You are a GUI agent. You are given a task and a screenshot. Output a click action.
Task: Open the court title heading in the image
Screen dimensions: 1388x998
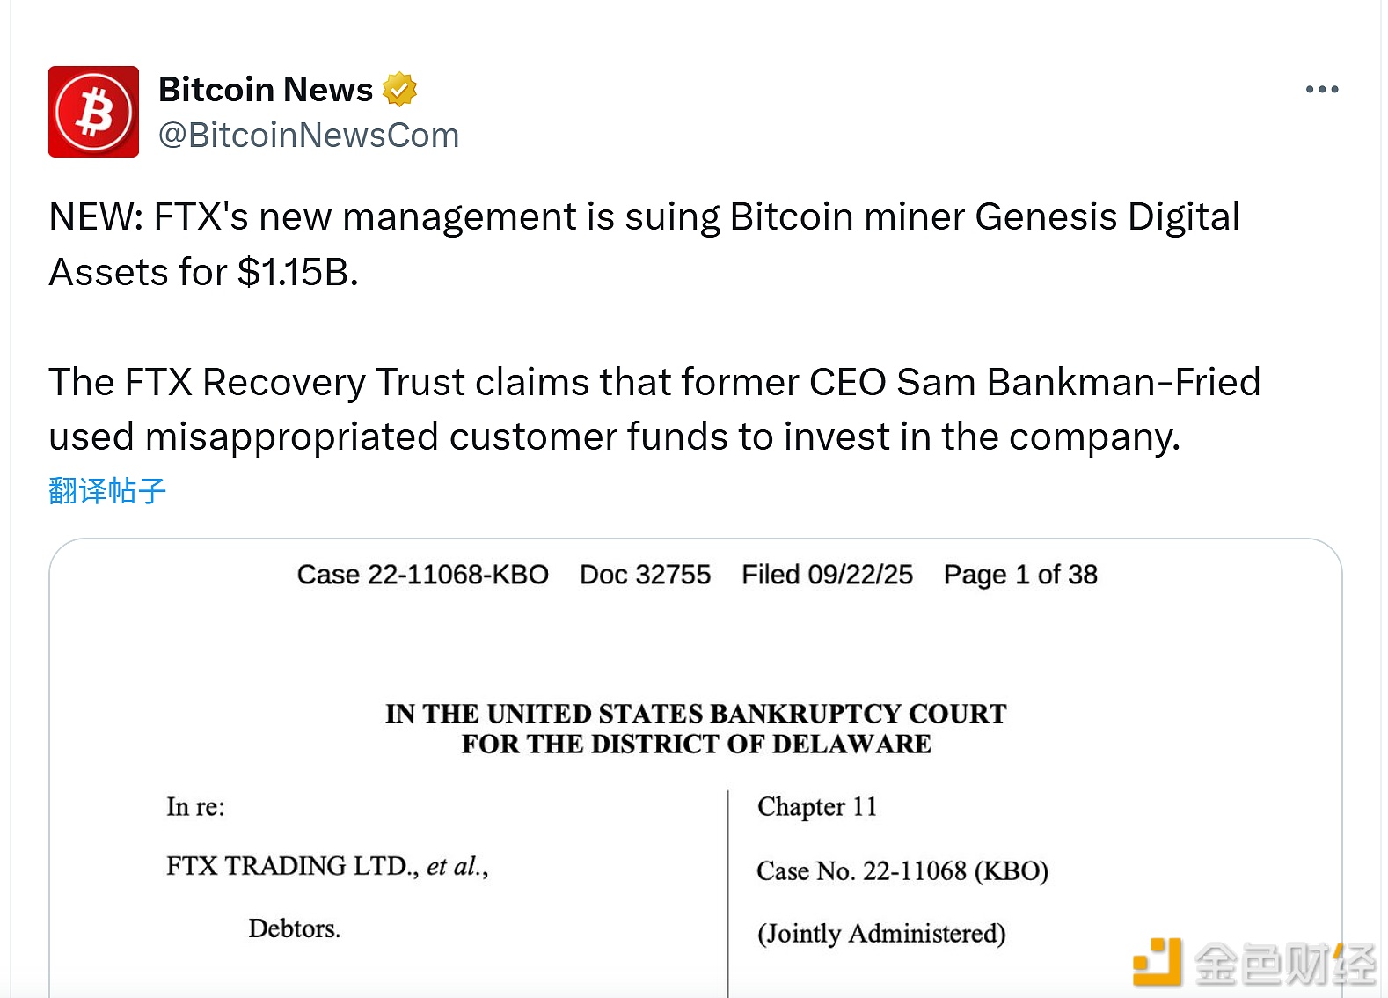click(696, 729)
